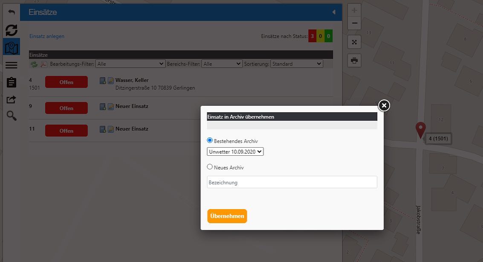Viewport: 483px width, 262px height.
Task: Select the Bestehendes Archiv radio button
Action: pos(210,140)
